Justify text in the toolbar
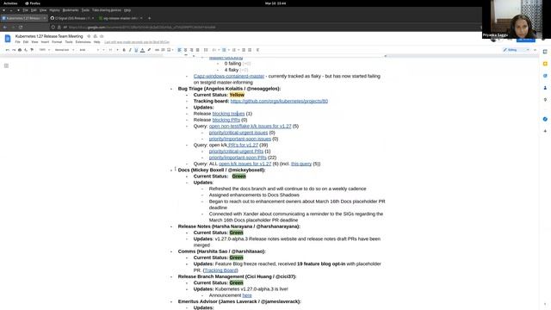 coord(197,50)
